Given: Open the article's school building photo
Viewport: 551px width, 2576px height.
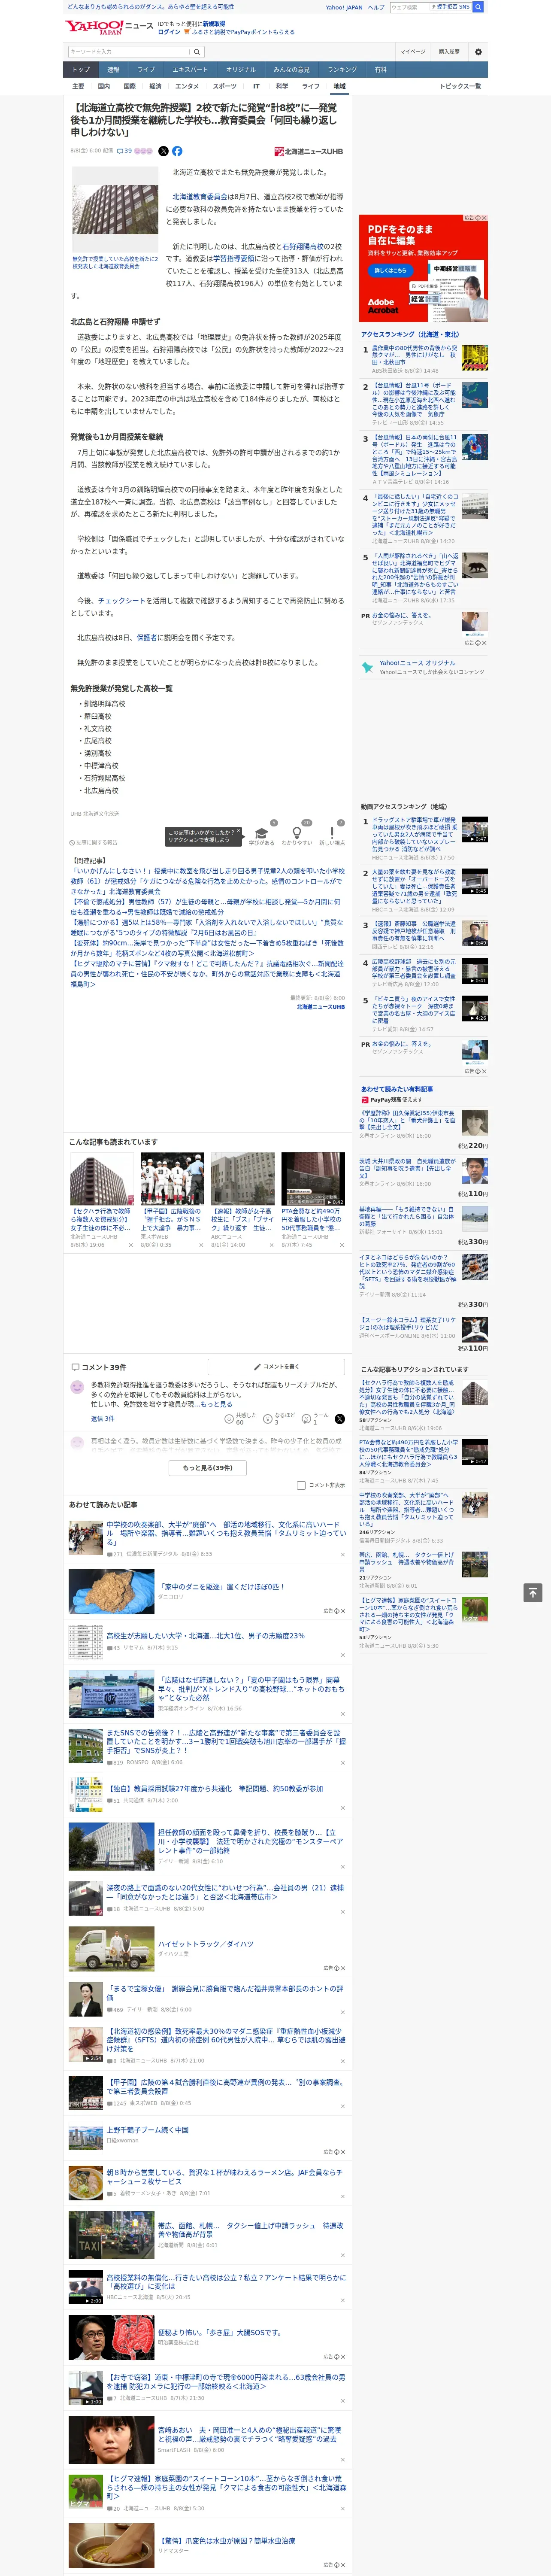Looking at the screenshot, I should pos(115,209).
